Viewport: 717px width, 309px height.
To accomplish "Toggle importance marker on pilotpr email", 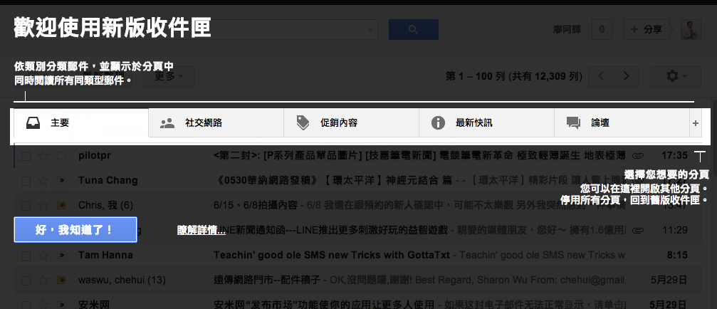I will [61, 156].
